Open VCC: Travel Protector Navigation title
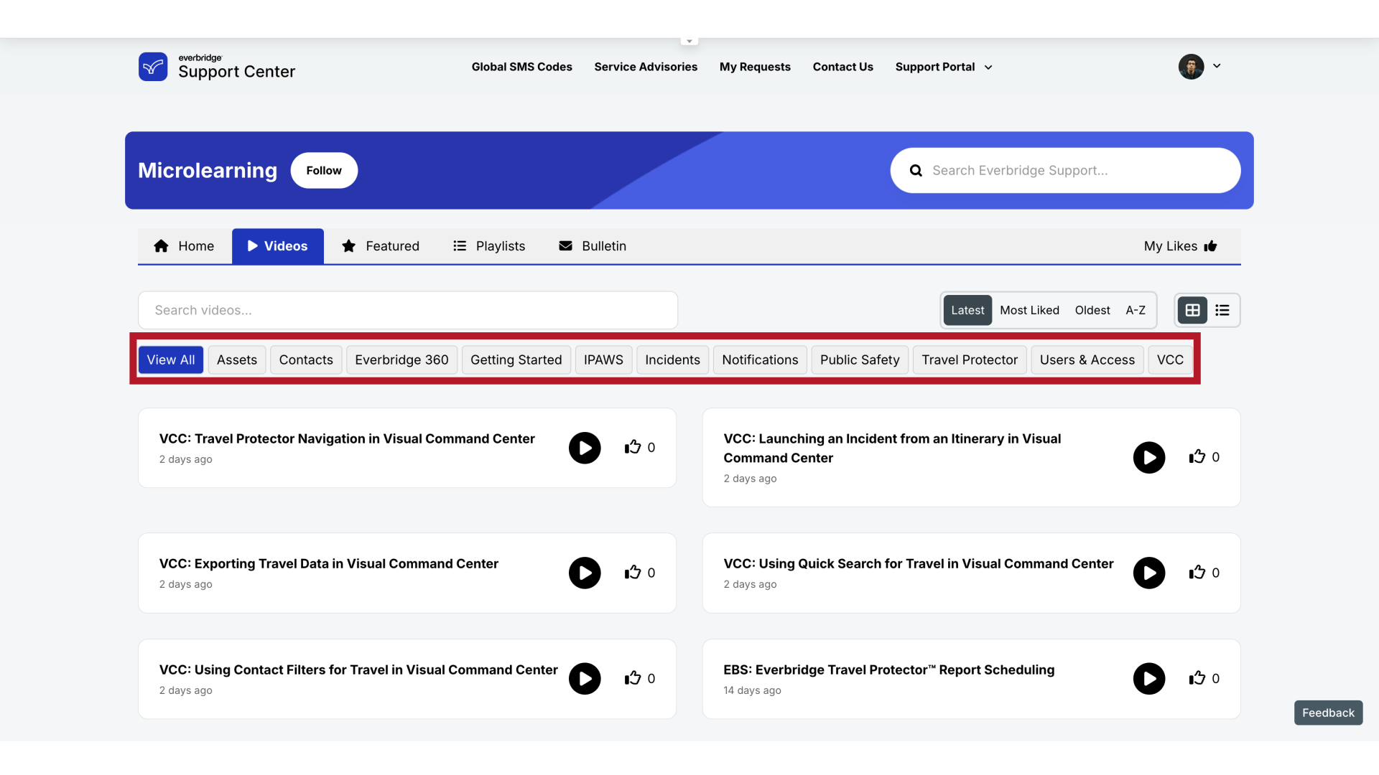Viewport: 1379px width, 775px height. coord(347,438)
